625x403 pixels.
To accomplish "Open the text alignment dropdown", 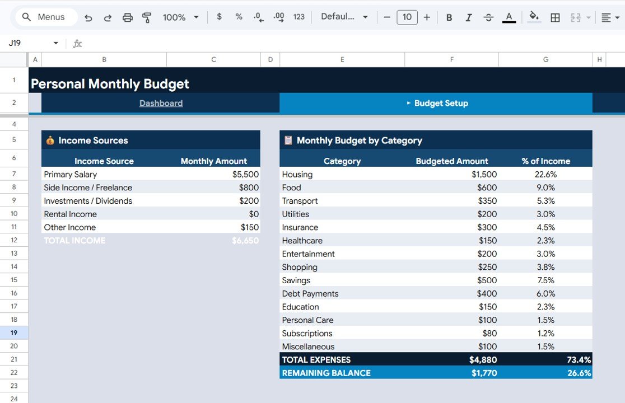I will tap(609, 17).
